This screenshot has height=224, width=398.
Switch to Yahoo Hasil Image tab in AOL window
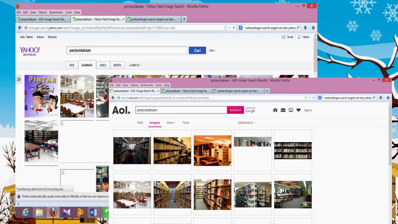(x=187, y=91)
